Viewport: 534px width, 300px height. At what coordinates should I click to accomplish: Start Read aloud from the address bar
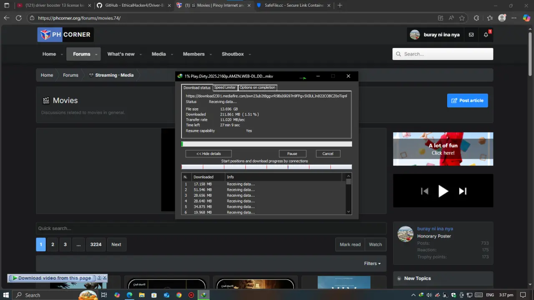pyautogui.click(x=451, y=18)
